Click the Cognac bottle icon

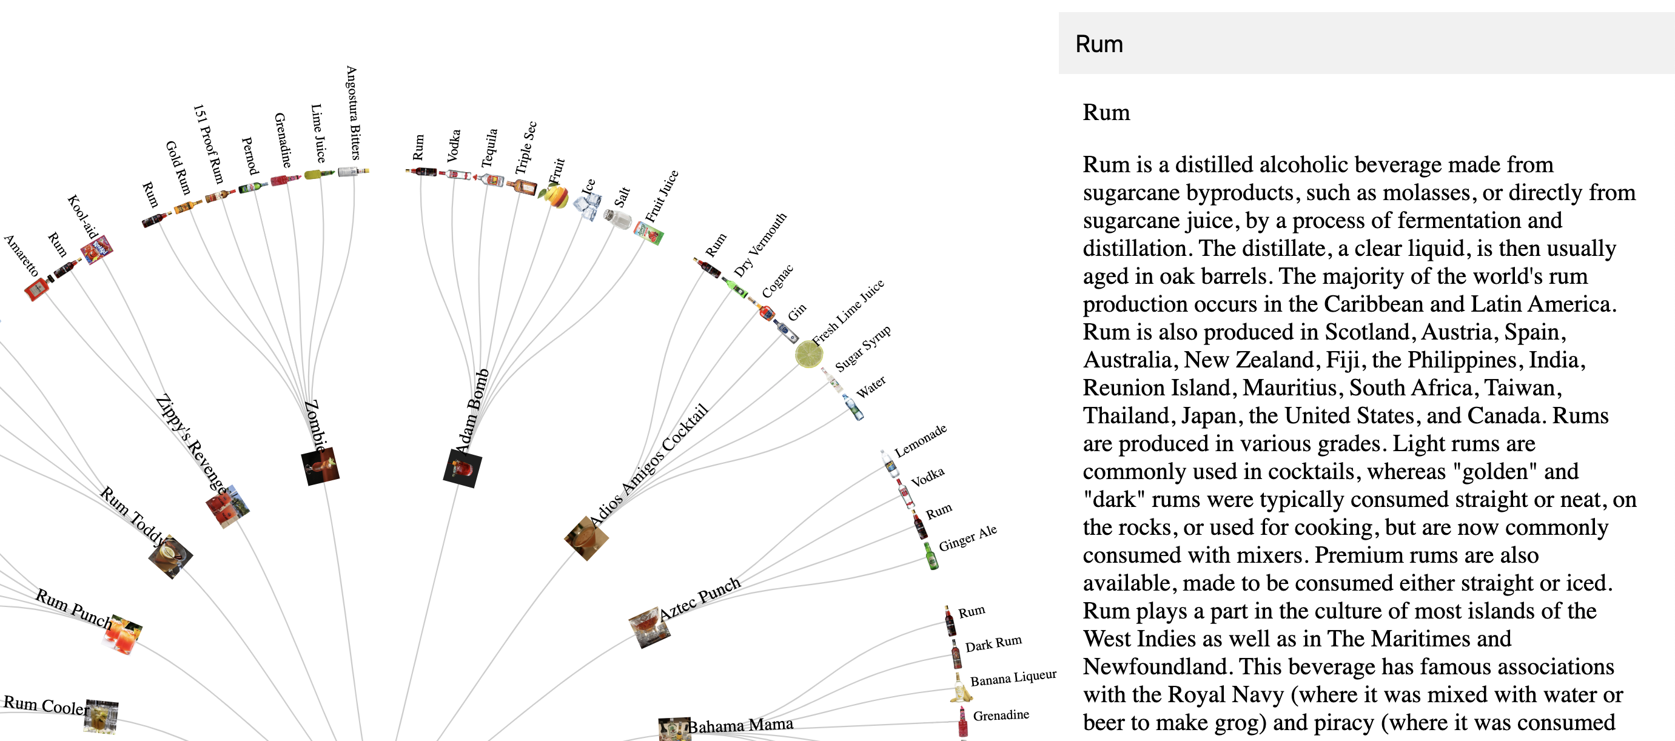pos(763,309)
